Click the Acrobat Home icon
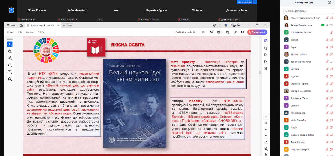The image size is (335, 156). 21,25
